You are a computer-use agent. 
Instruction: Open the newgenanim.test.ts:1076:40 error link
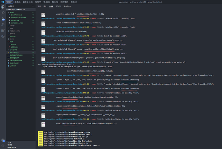(x=65, y=18)
